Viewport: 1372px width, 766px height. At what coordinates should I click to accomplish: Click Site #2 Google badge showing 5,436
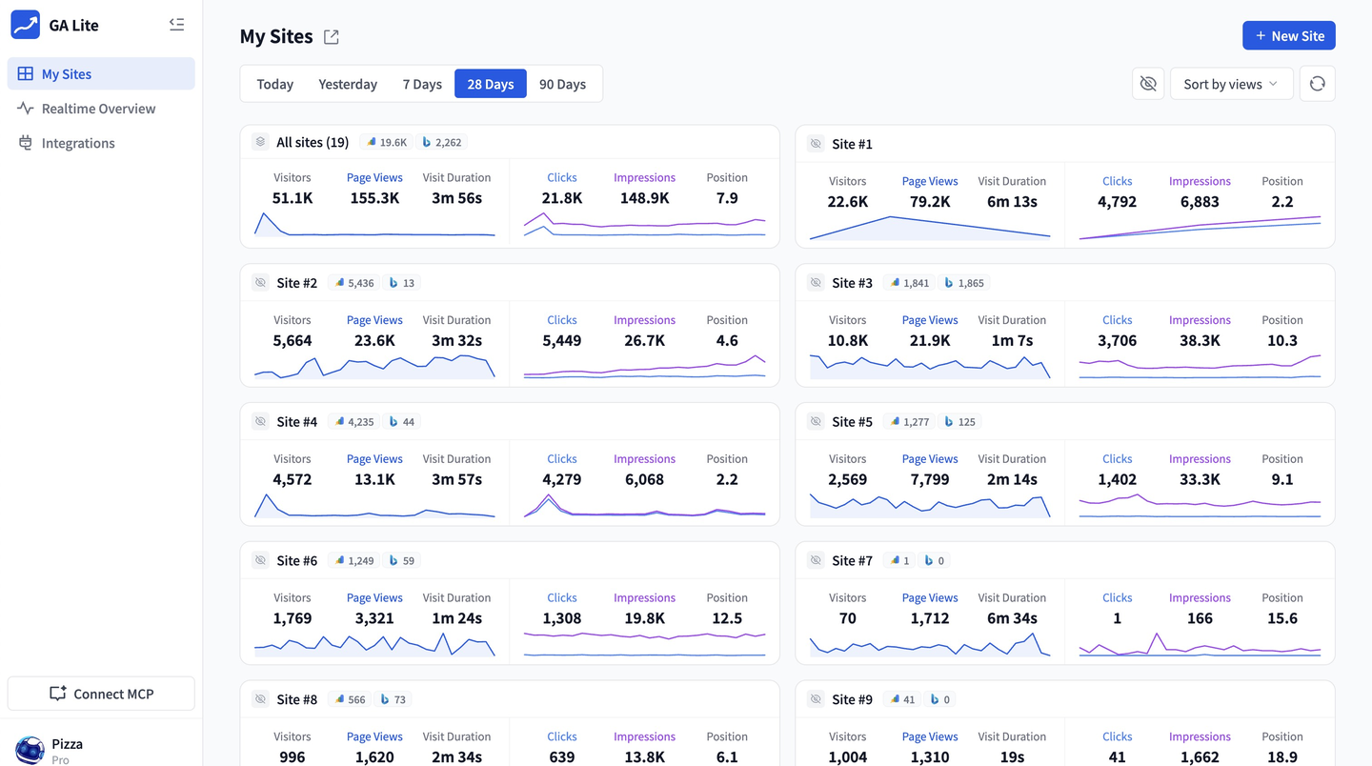[353, 283]
